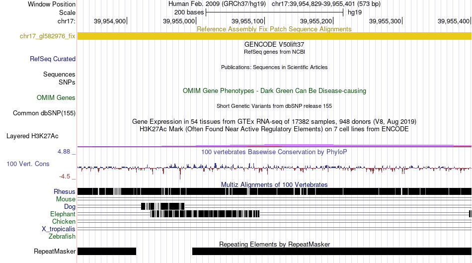Screen dimensions: 472x263
Task: Click the Rhesus alignment block
Action: pos(274,191)
